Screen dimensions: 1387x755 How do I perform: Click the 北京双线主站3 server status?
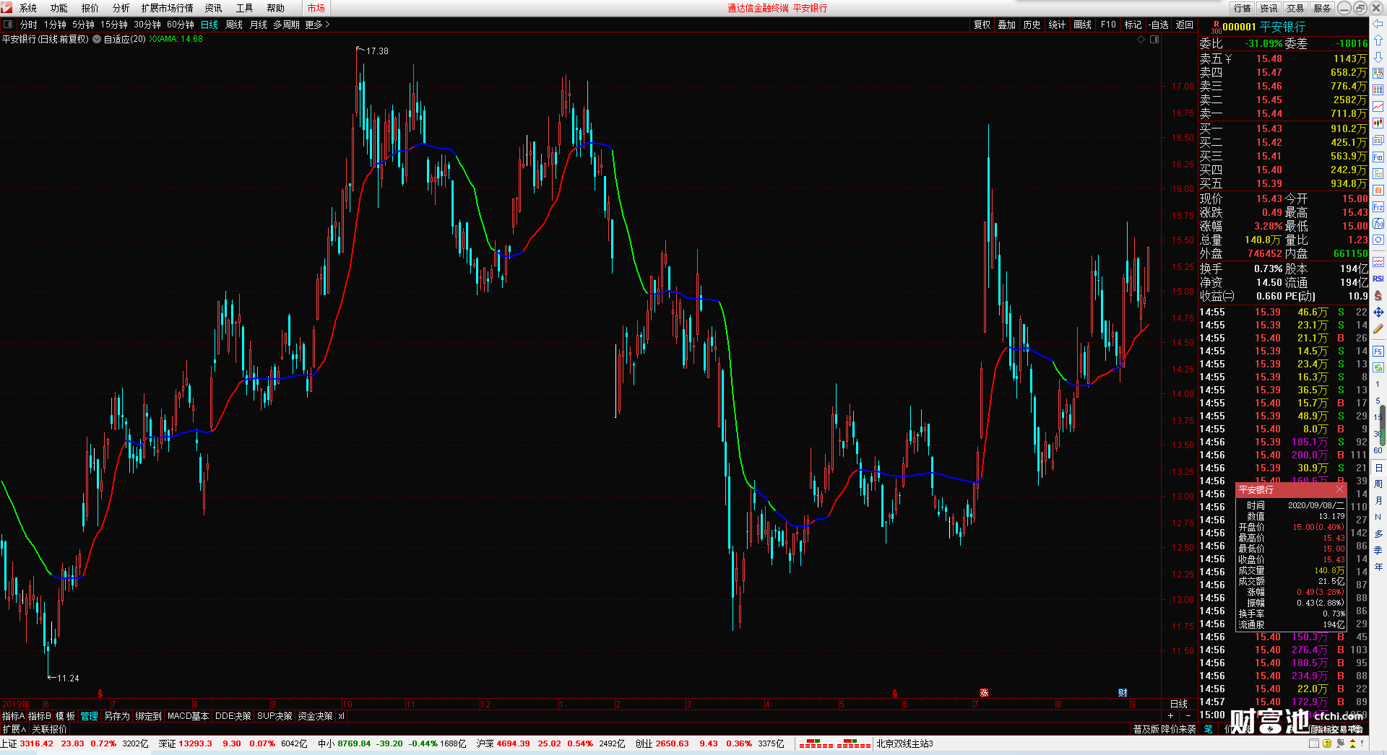click(904, 743)
